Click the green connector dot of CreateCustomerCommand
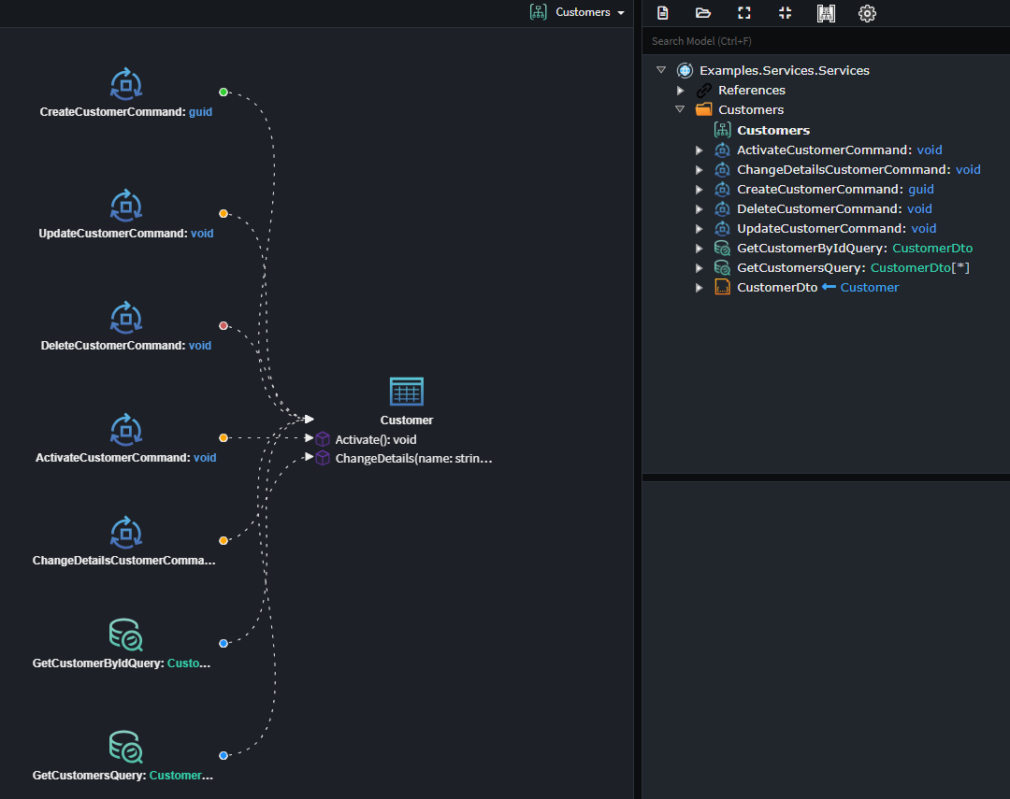This screenshot has width=1010, height=799. click(224, 93)
